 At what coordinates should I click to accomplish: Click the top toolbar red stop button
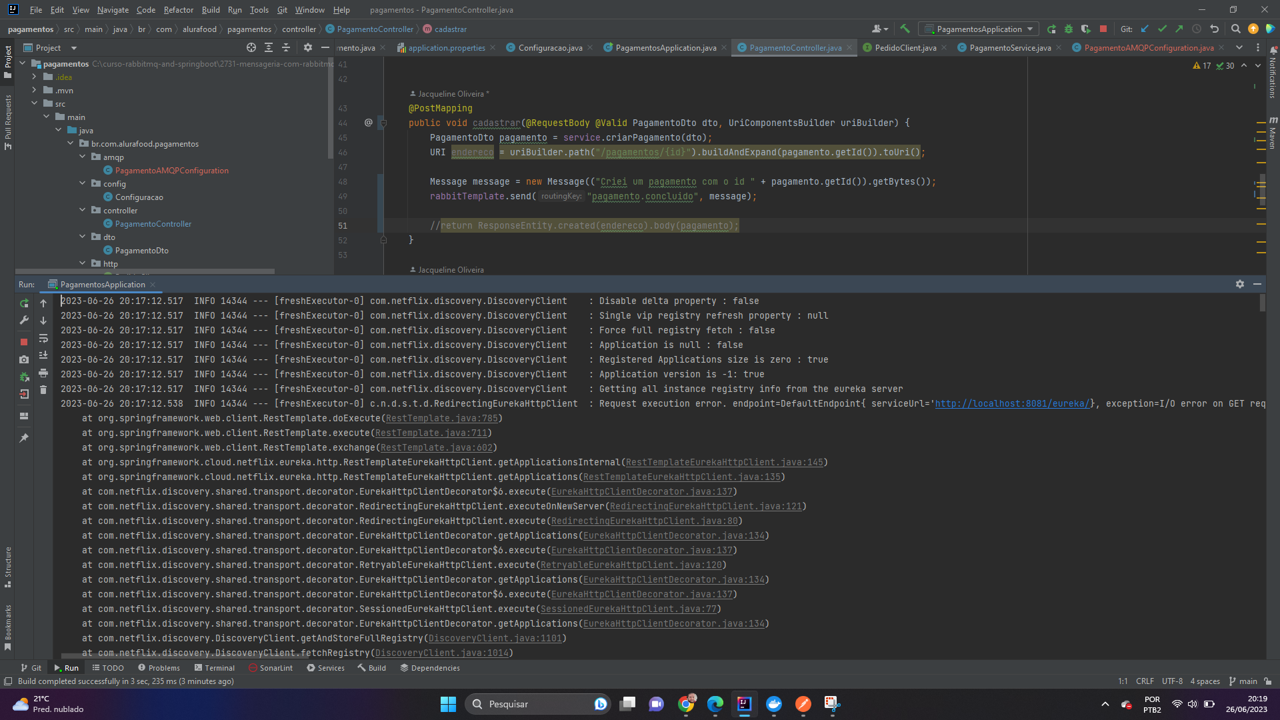tap(1103, 29)
